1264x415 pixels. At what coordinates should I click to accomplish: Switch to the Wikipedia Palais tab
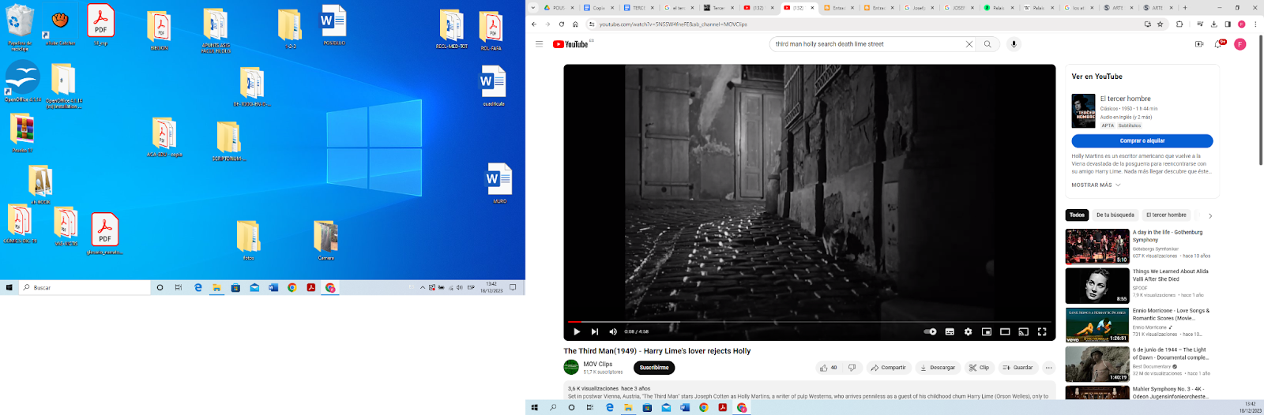pyautogui.click(x=1038, y=8)
